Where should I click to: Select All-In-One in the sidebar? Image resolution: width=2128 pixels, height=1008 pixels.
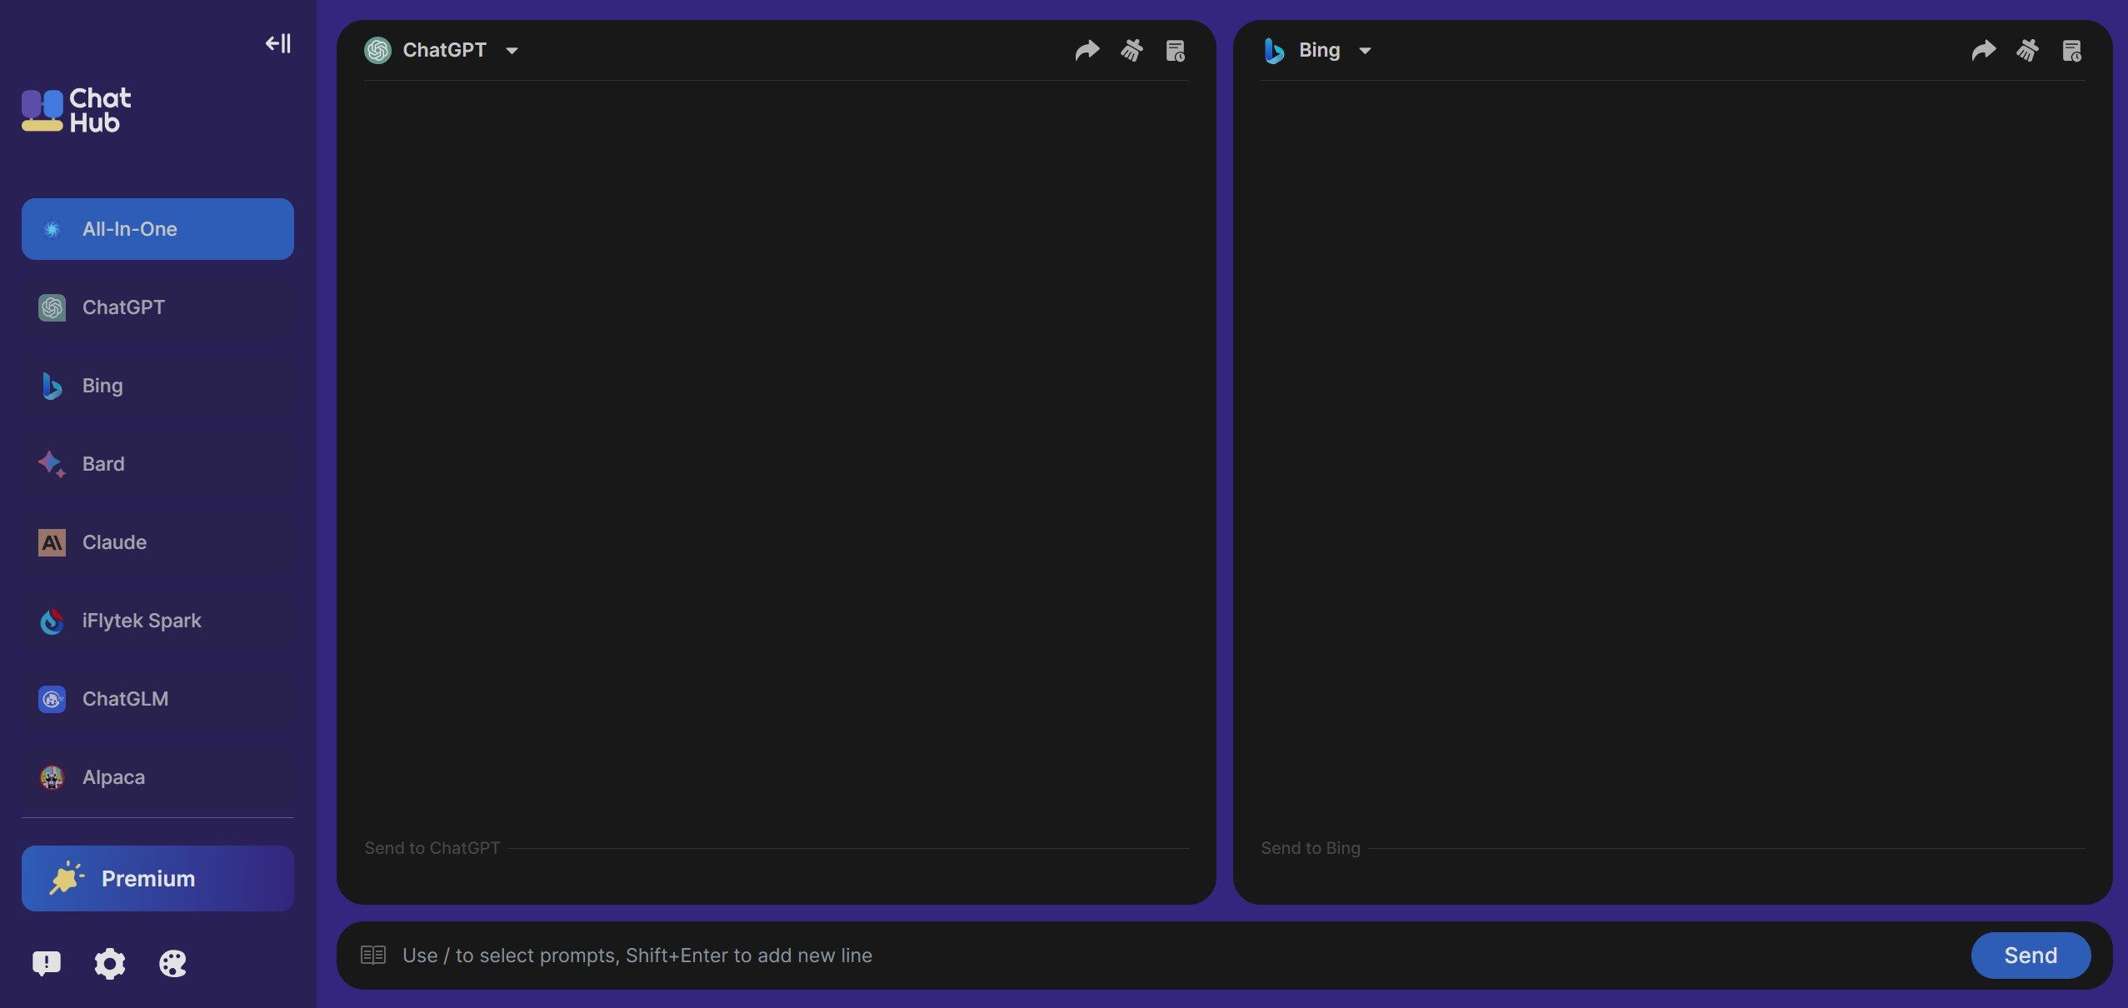[x=157, y=229]
